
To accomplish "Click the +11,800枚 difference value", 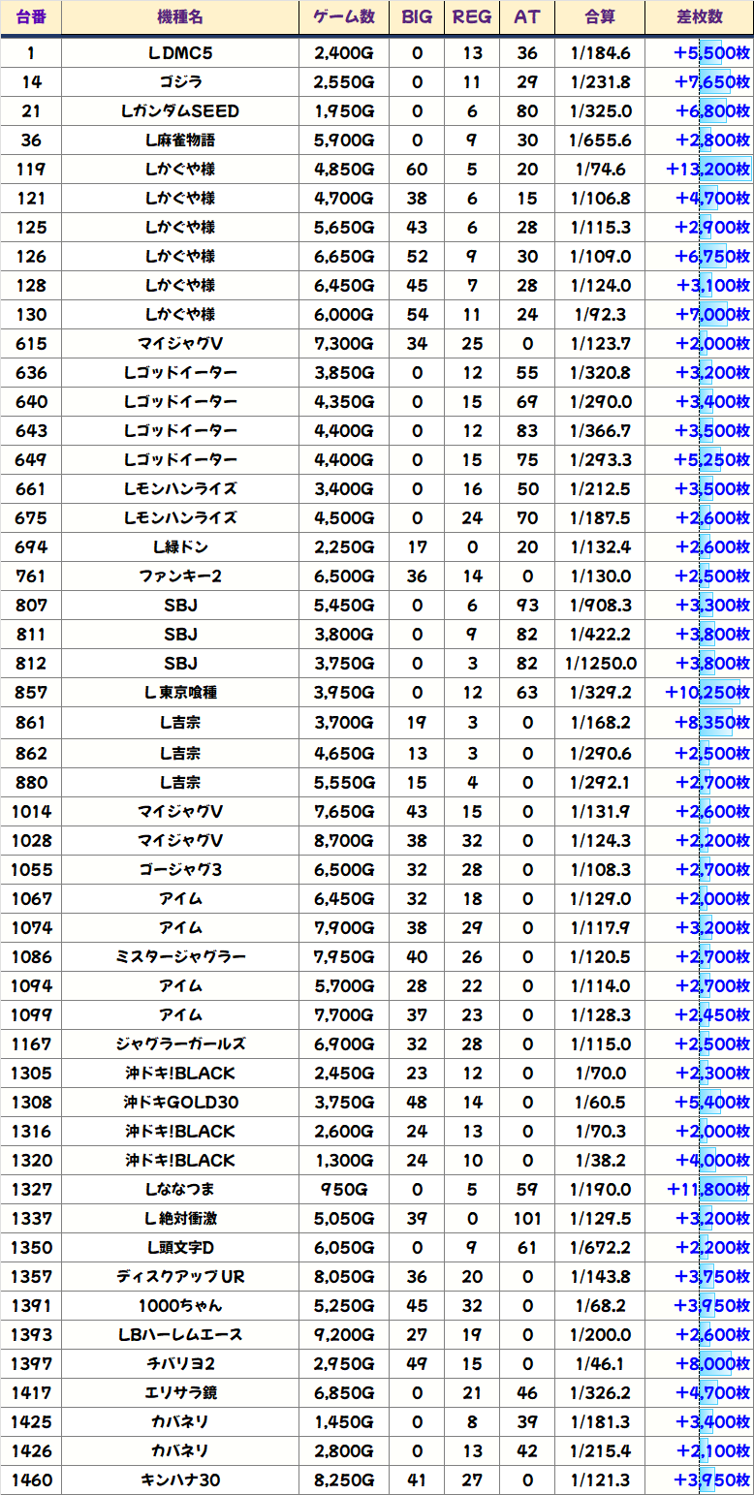I will (x=707, y=1189).
